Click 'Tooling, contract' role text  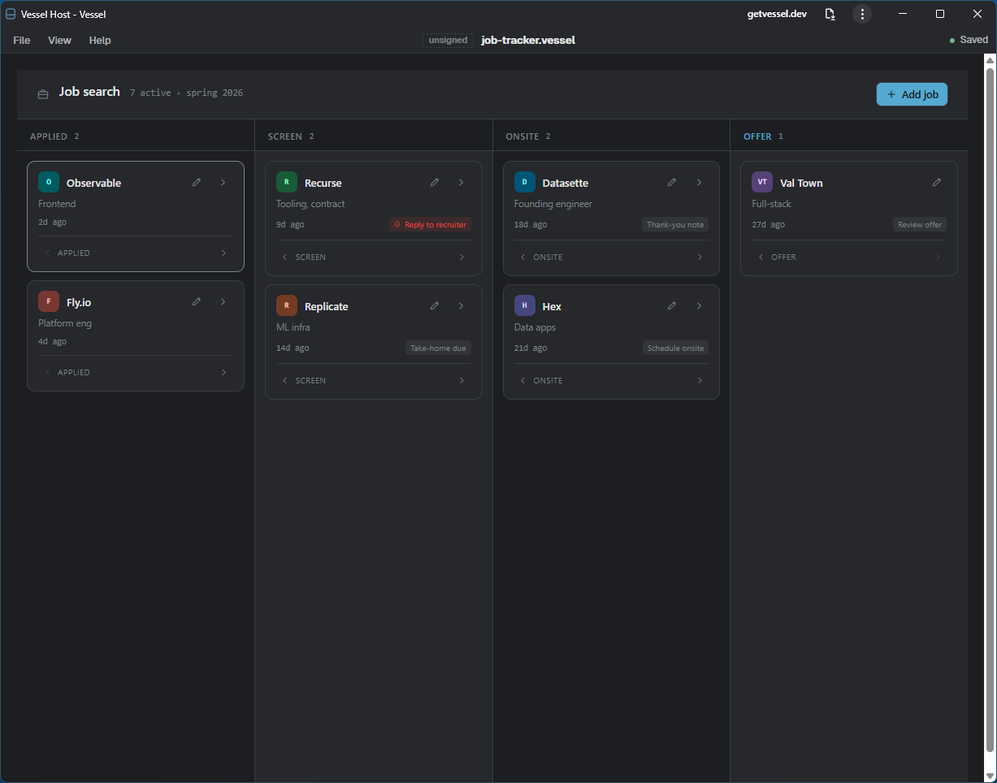click(x=310, y=204)
